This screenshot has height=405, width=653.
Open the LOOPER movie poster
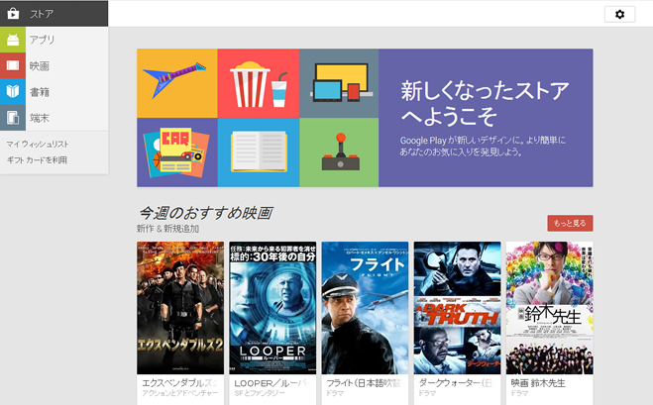pos(272,308)
